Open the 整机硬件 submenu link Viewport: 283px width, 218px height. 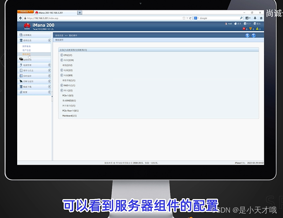[x=27, y=54]
